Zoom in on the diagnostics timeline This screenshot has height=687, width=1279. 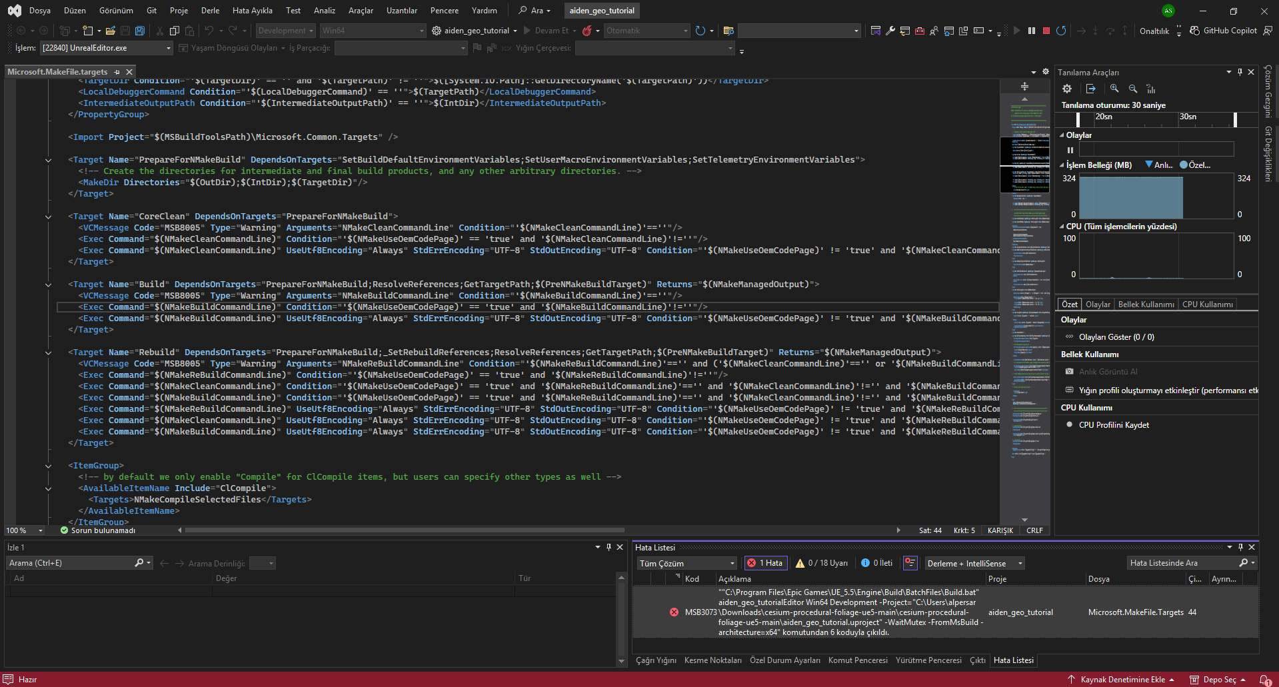click(1114, 89)
